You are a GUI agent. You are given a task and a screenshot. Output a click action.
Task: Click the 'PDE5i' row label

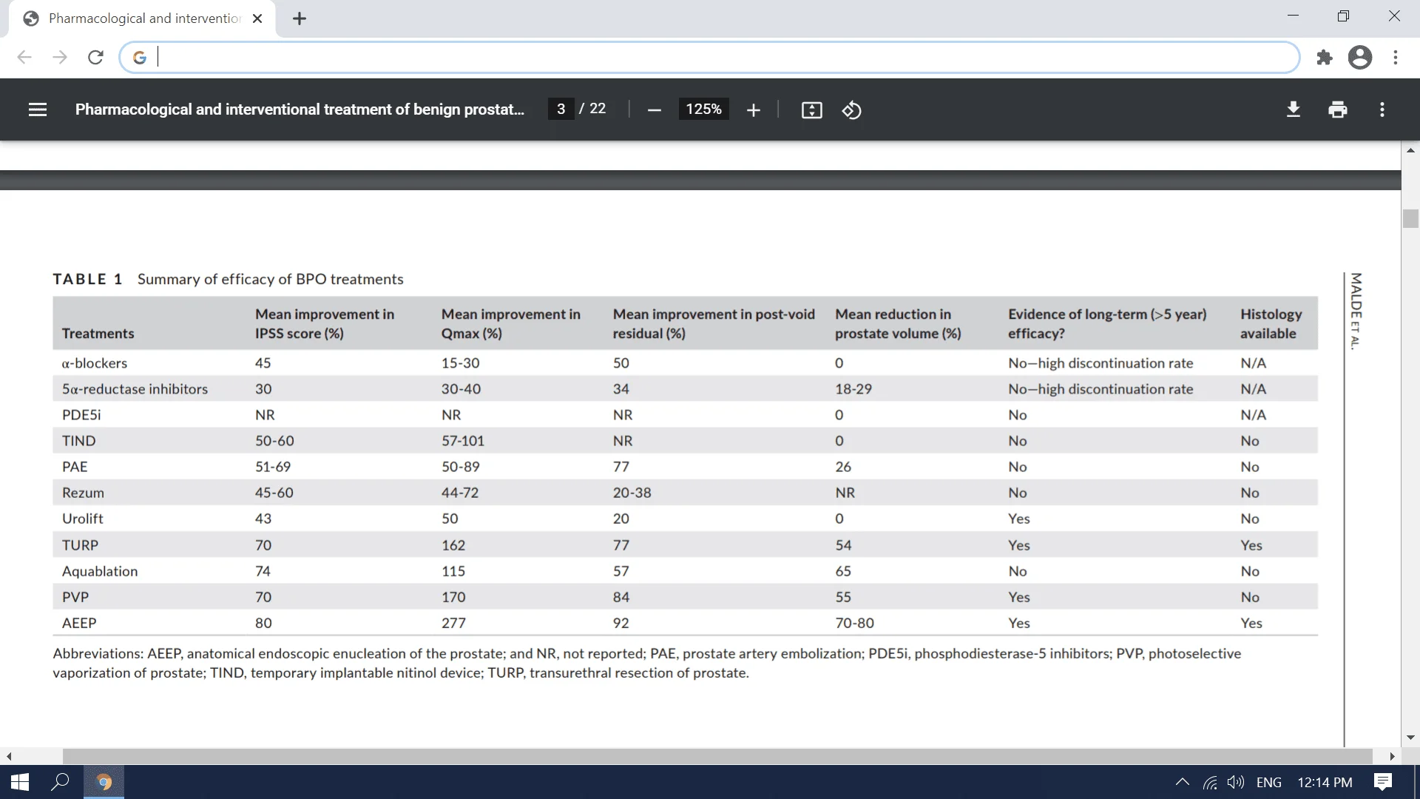(x=81, y=415)
